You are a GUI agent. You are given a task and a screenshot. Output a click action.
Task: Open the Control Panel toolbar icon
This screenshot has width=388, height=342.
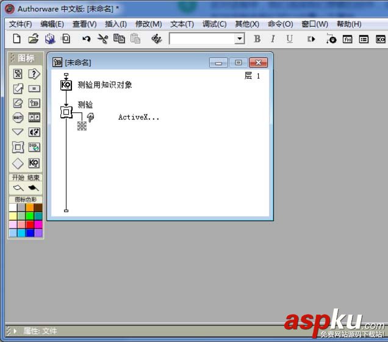pos(331,39)
